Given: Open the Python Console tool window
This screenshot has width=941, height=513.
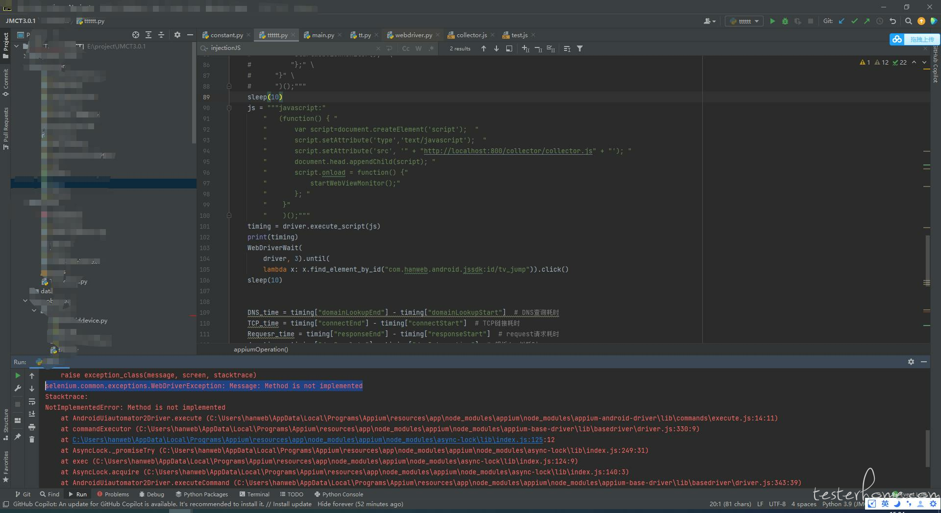Looking at the screenshot, I should click(339, 494).
